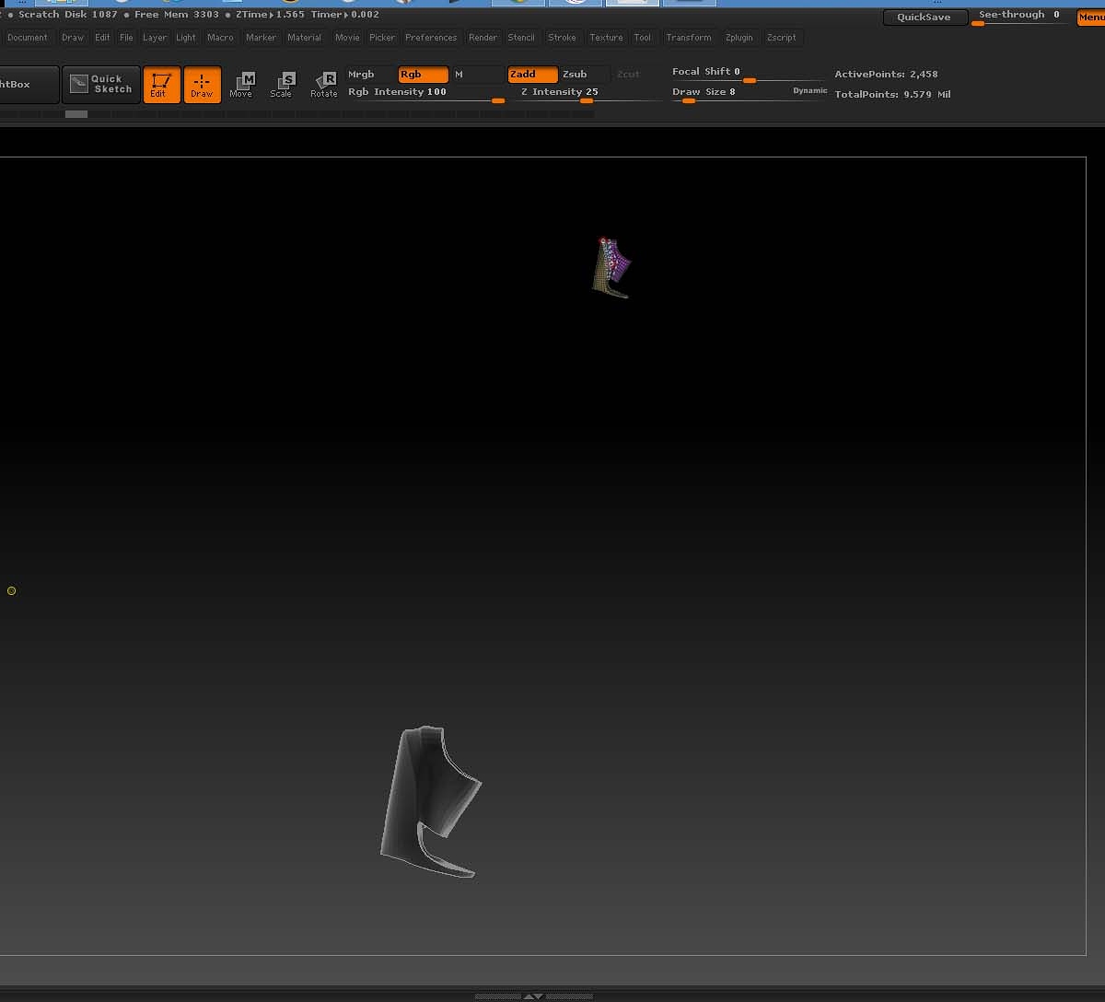Open Quick Sketch
This screenshot has height=1002, width=1105.
click(101, 84)
